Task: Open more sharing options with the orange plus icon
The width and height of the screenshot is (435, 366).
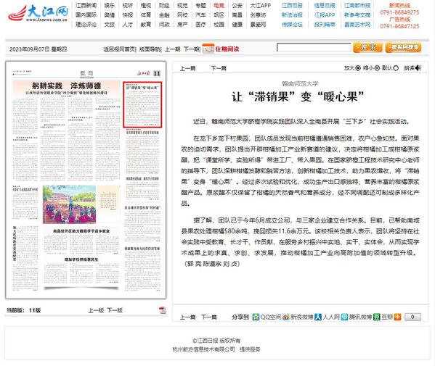Action: (x=397, y=317)
